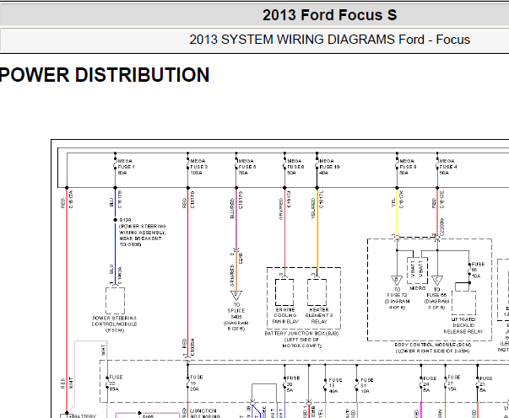Click the Power Steering Control Module dashed box
This screenshot has height=418, width=509.
click(115, 301)
